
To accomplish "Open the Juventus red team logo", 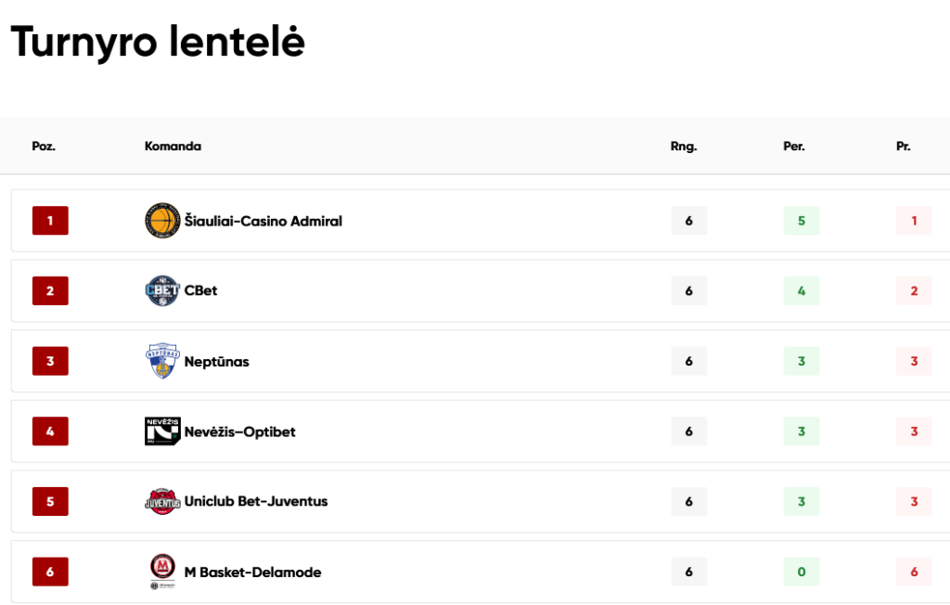I will coord(162,501).
